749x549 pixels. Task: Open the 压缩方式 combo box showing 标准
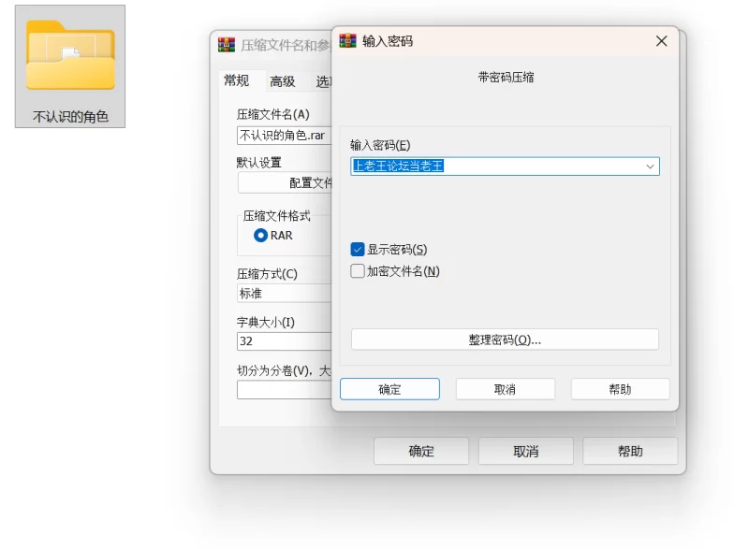285,294
